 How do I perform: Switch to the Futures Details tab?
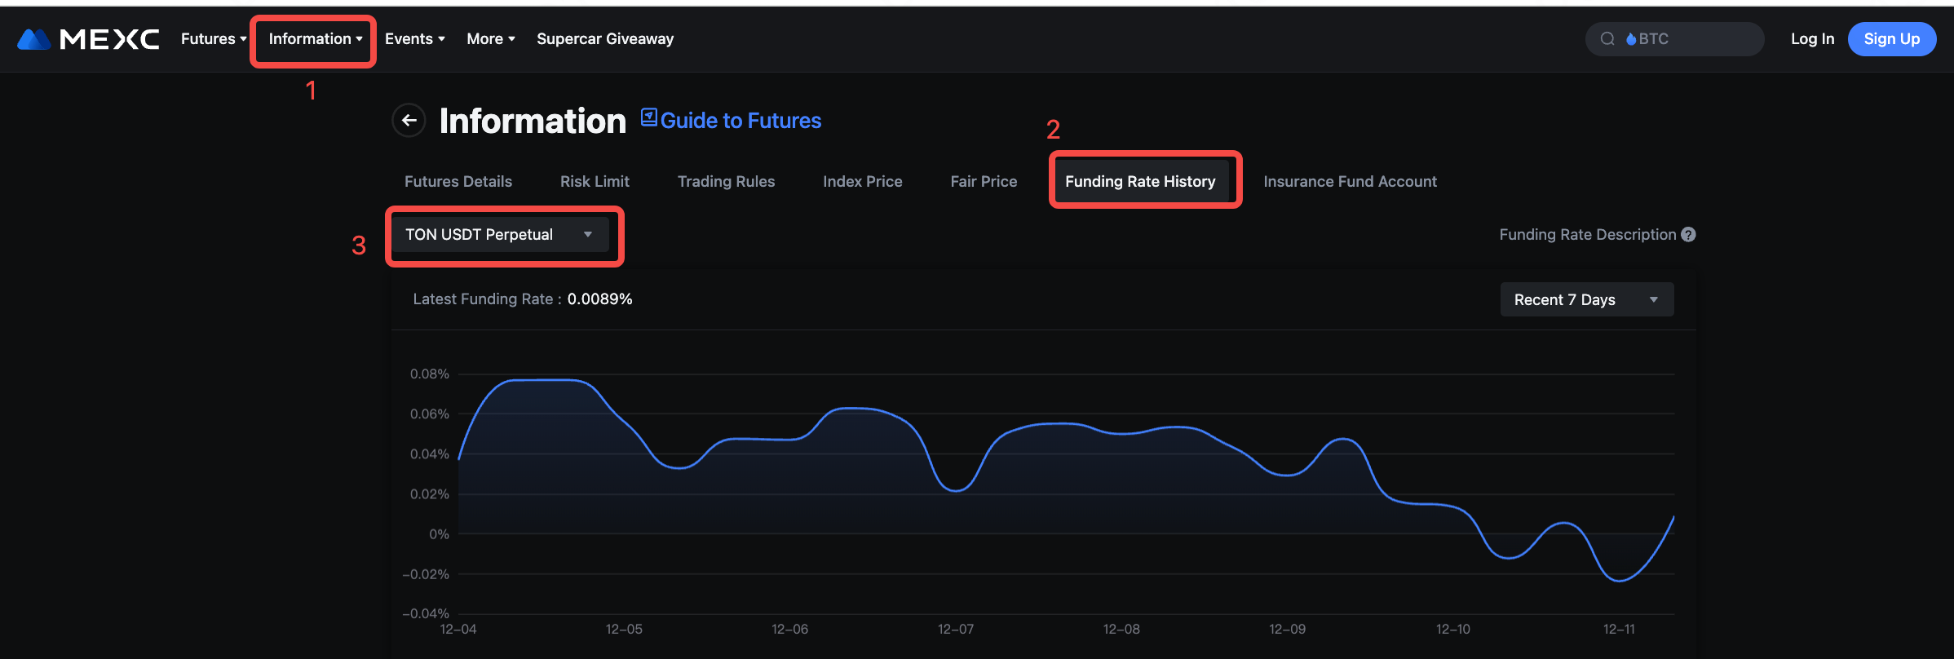pos(458,182)
